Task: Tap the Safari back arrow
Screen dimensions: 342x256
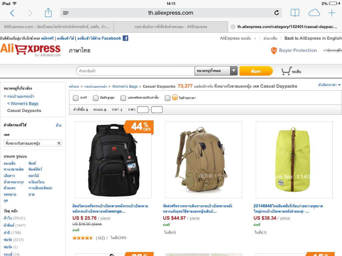Action: click(x=12, y=13)
